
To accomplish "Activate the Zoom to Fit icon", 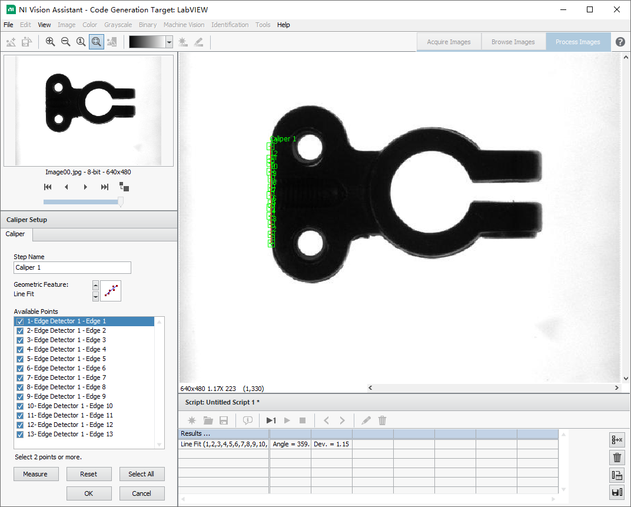I will pyautogui.click(x=97, y=42).
